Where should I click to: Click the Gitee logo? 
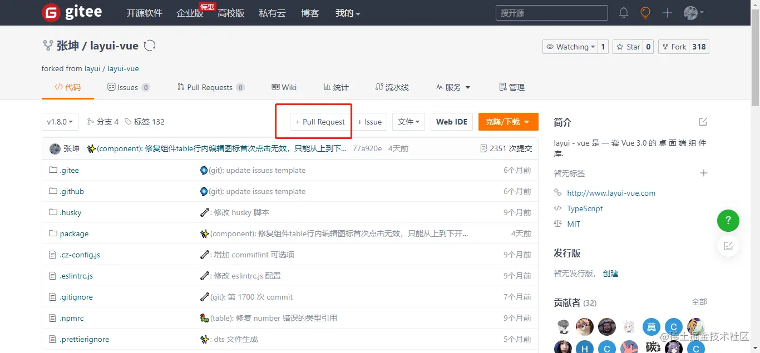tap(72, 12)
